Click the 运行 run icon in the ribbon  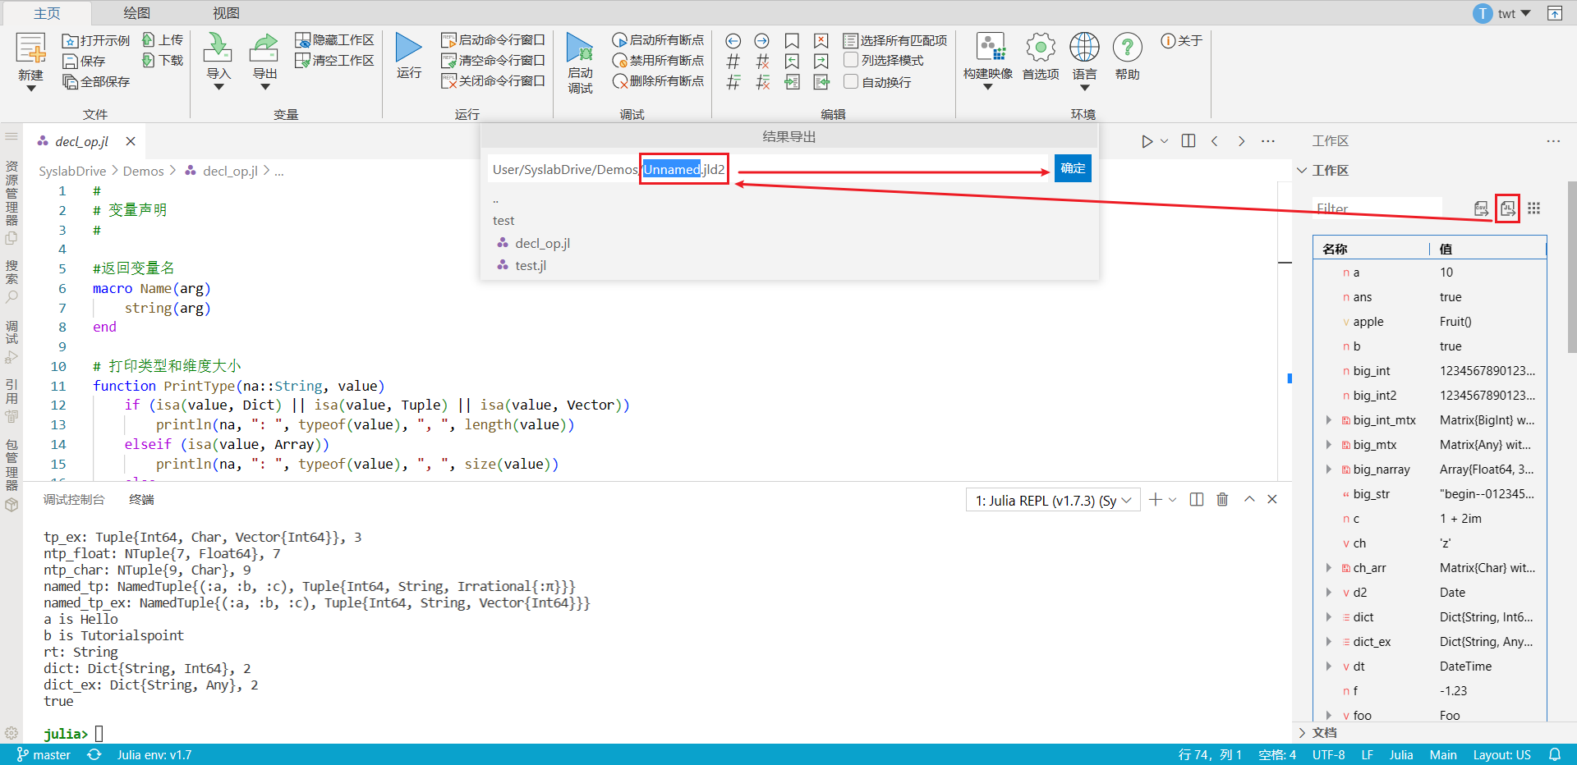point(408,48)
